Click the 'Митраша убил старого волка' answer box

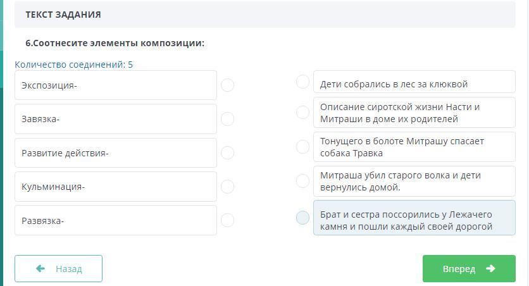click(414, 181)
